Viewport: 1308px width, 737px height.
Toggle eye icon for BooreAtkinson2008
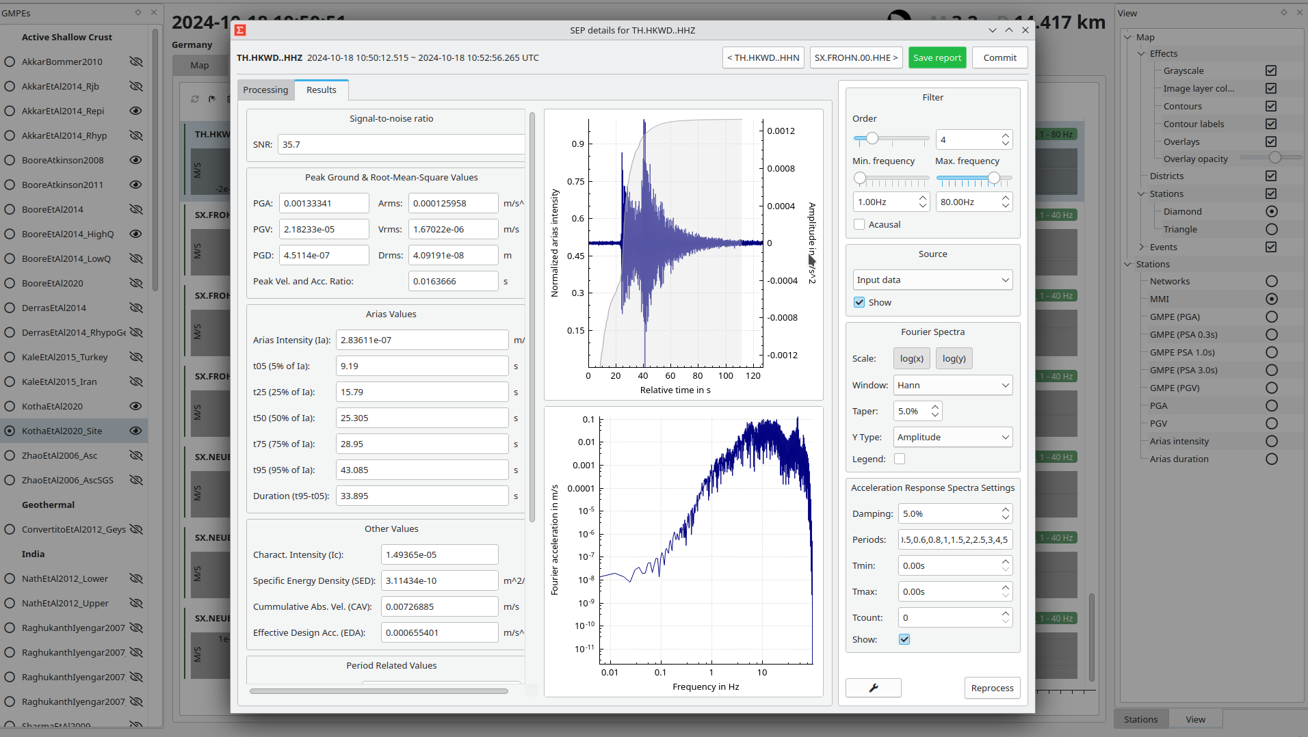pyautogui.click(x=136, y=160)
